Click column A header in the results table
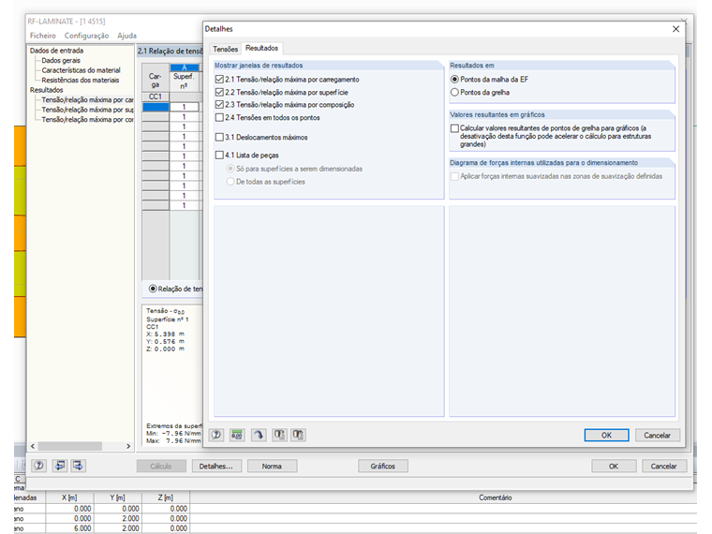The width and height of the screenshot is (712, 534). point(184,67)
